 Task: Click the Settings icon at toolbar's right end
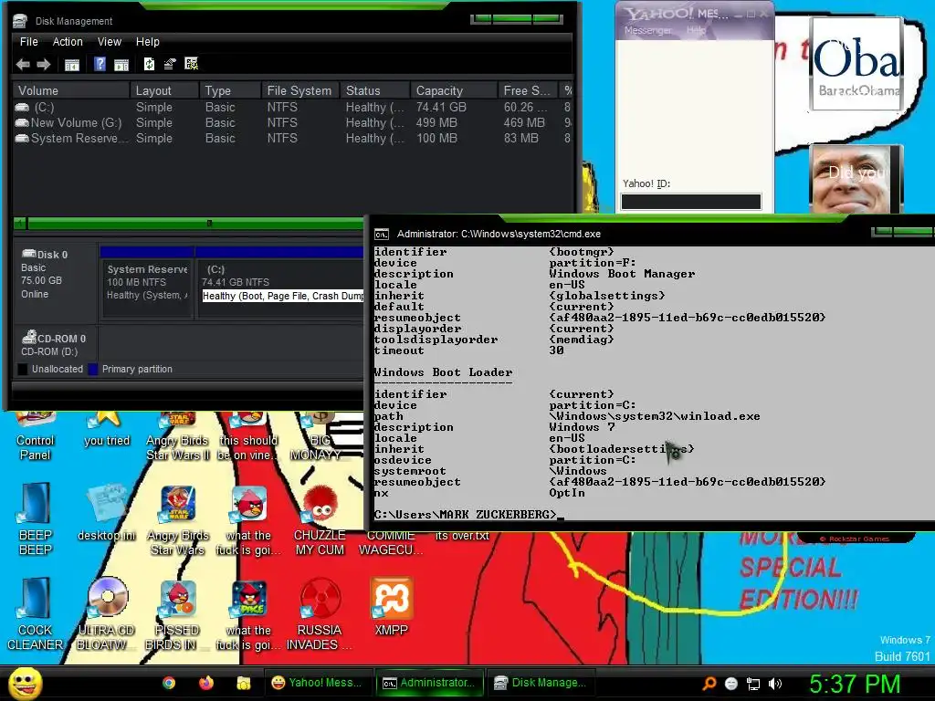[191, 64]
